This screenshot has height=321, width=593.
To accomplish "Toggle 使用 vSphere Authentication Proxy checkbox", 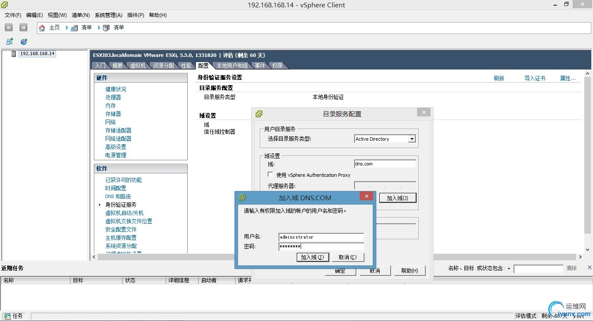I will [x=270, y=175].
